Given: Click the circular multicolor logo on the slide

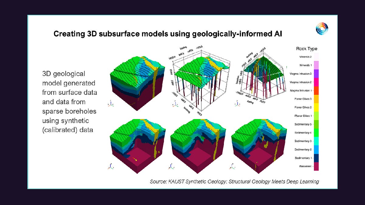Looking at the screenshot, I should 322,29.
